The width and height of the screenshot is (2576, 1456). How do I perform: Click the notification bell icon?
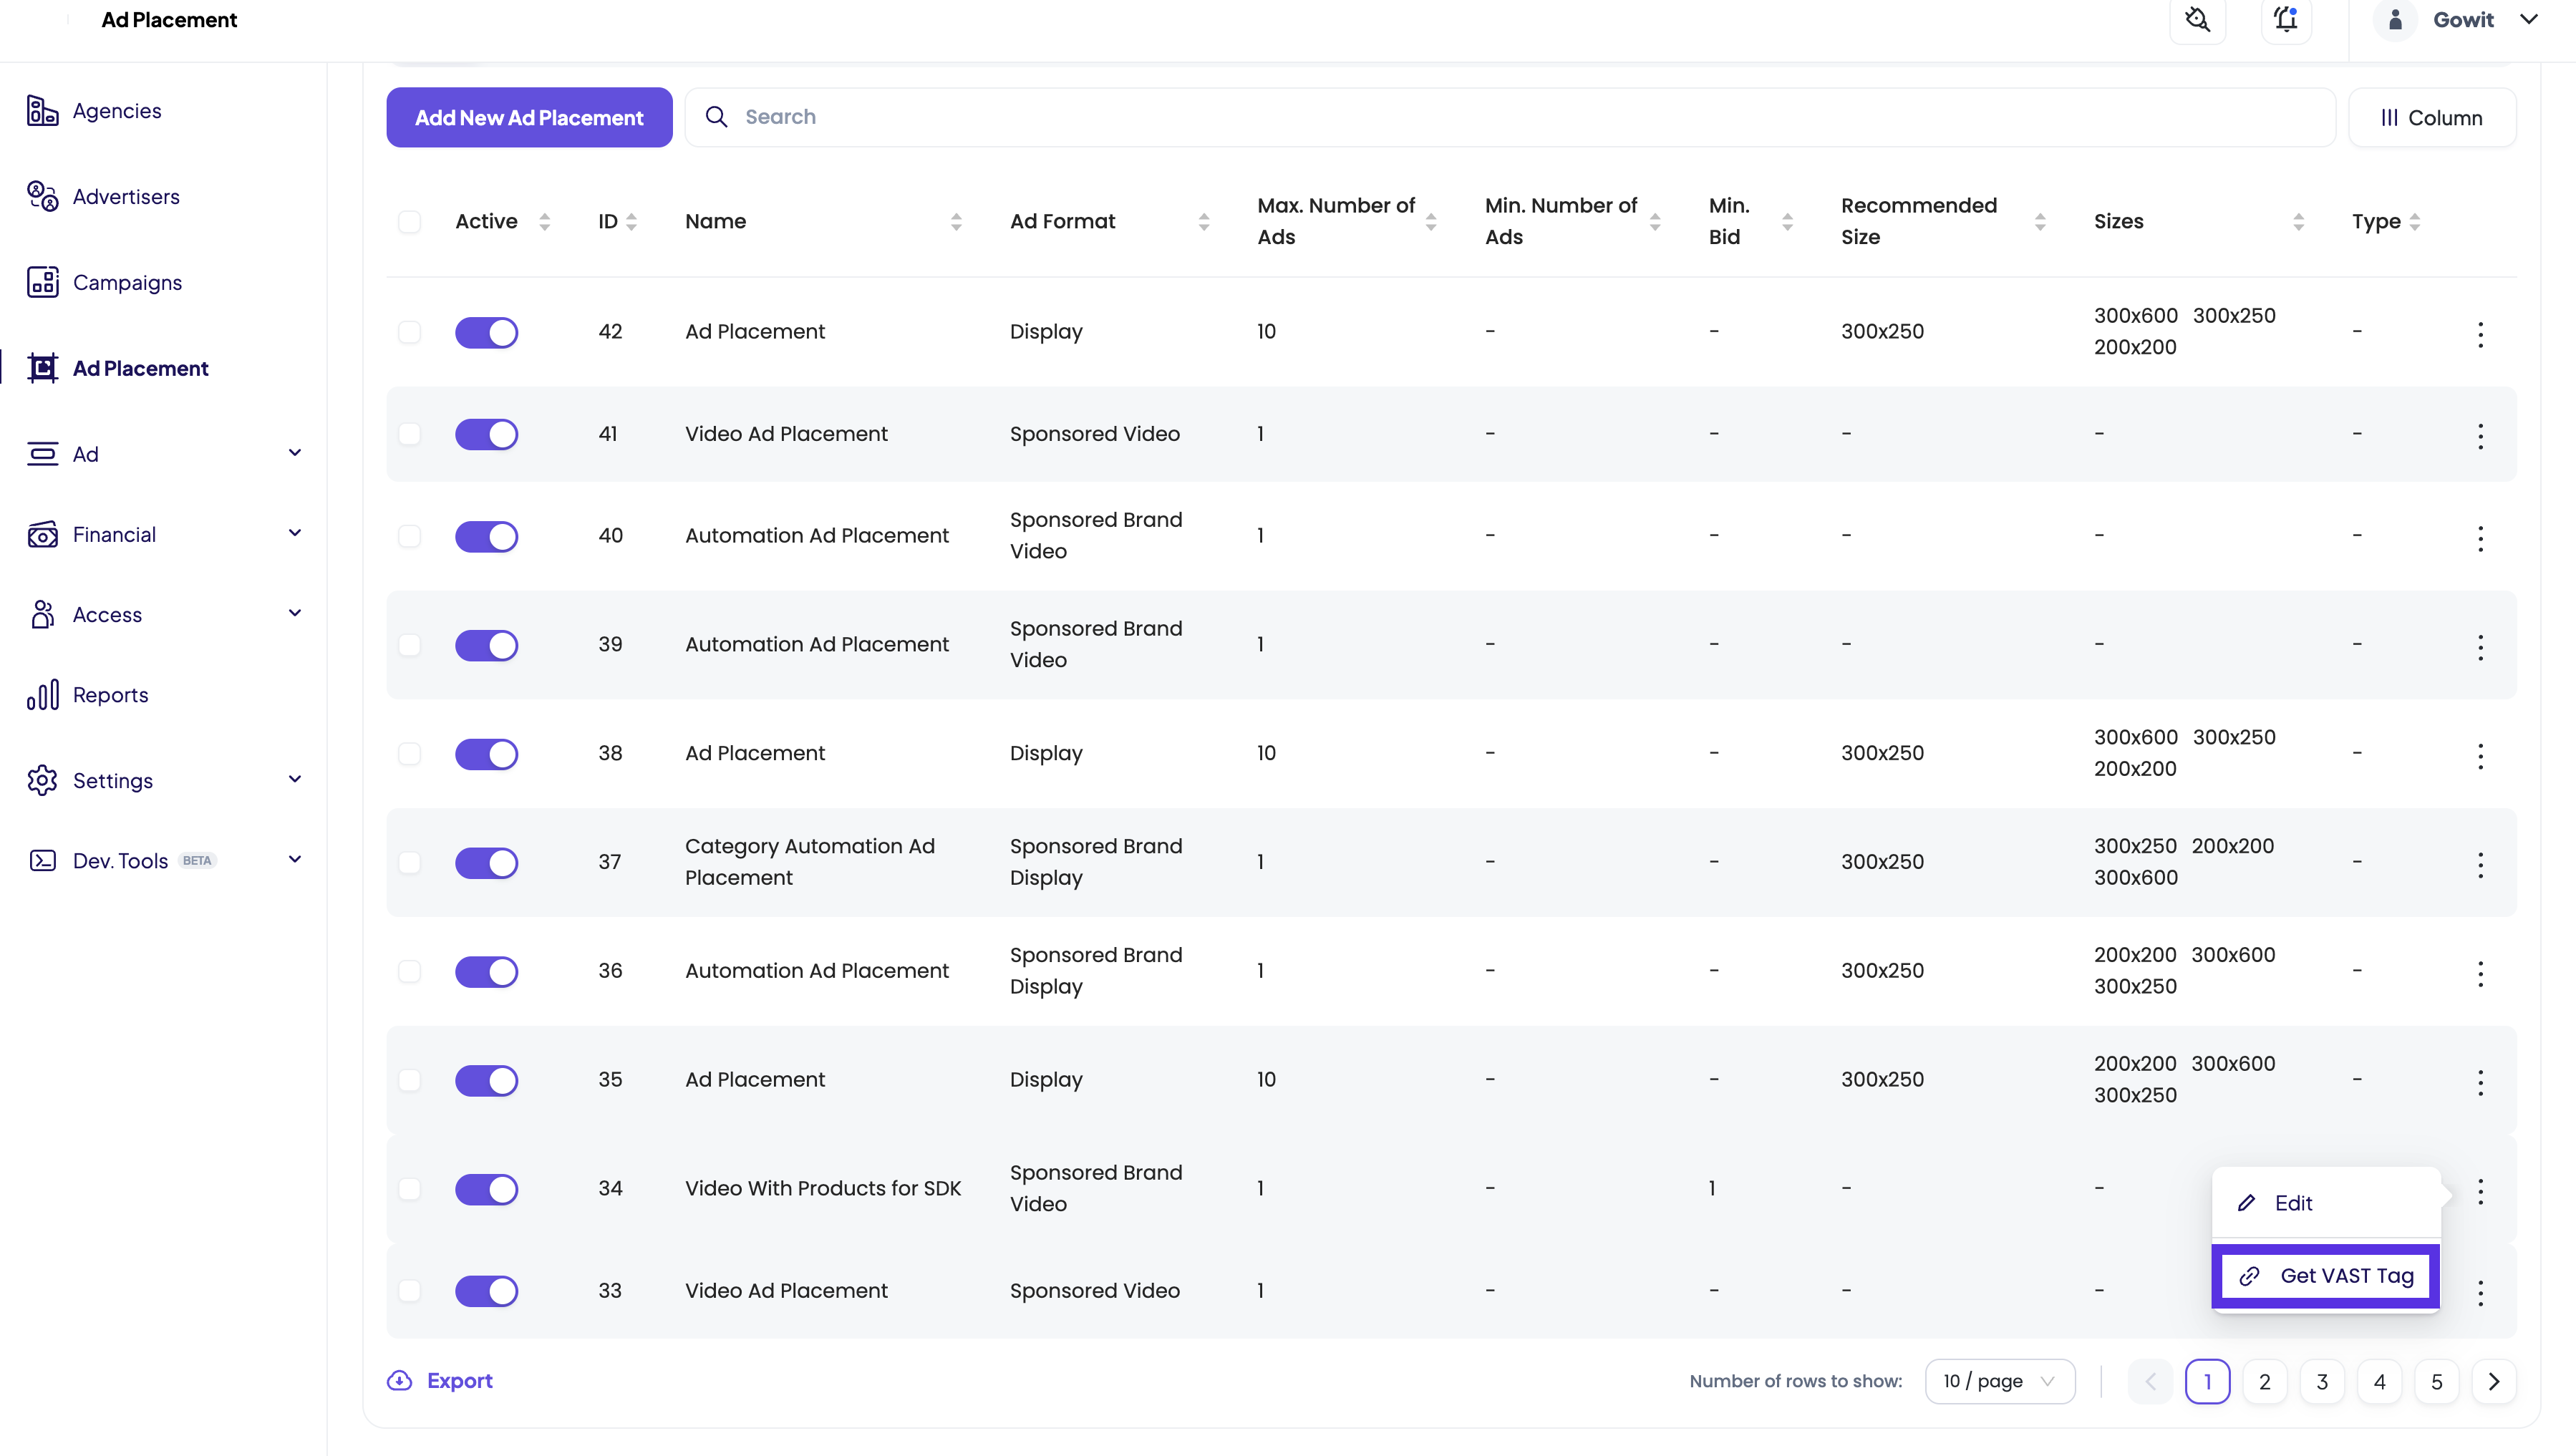click(2286, 20)
